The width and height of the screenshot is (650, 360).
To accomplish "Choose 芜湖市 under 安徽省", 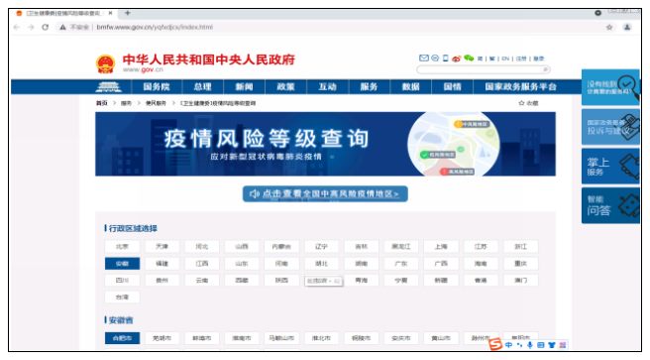I will (x=162, y=338).
